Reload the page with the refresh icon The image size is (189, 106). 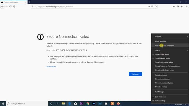pos(10,6)
